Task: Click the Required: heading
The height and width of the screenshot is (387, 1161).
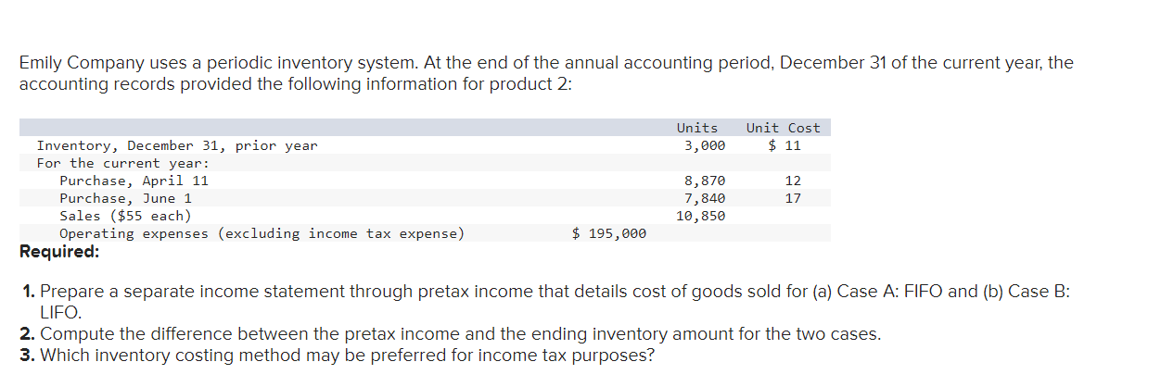Action: tap(59, 251)
